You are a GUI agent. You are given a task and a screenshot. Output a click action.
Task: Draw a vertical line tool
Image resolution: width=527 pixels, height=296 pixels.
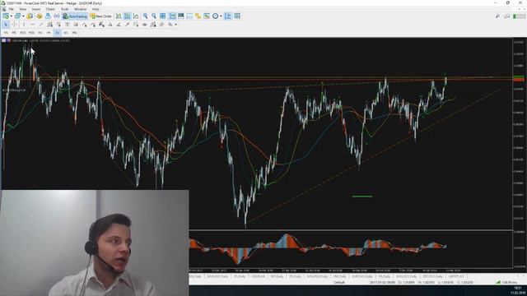tap(24, 25)
